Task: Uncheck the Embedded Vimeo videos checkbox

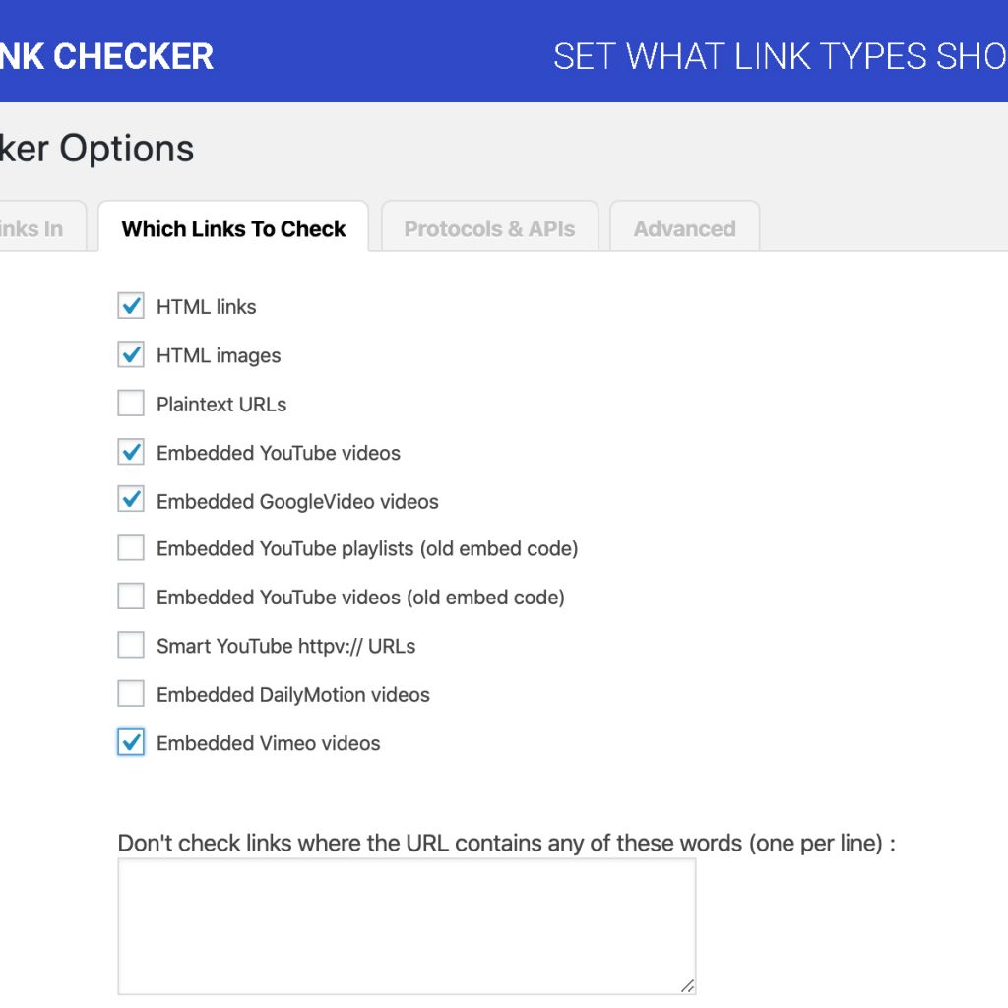Action: click(131, 742)
